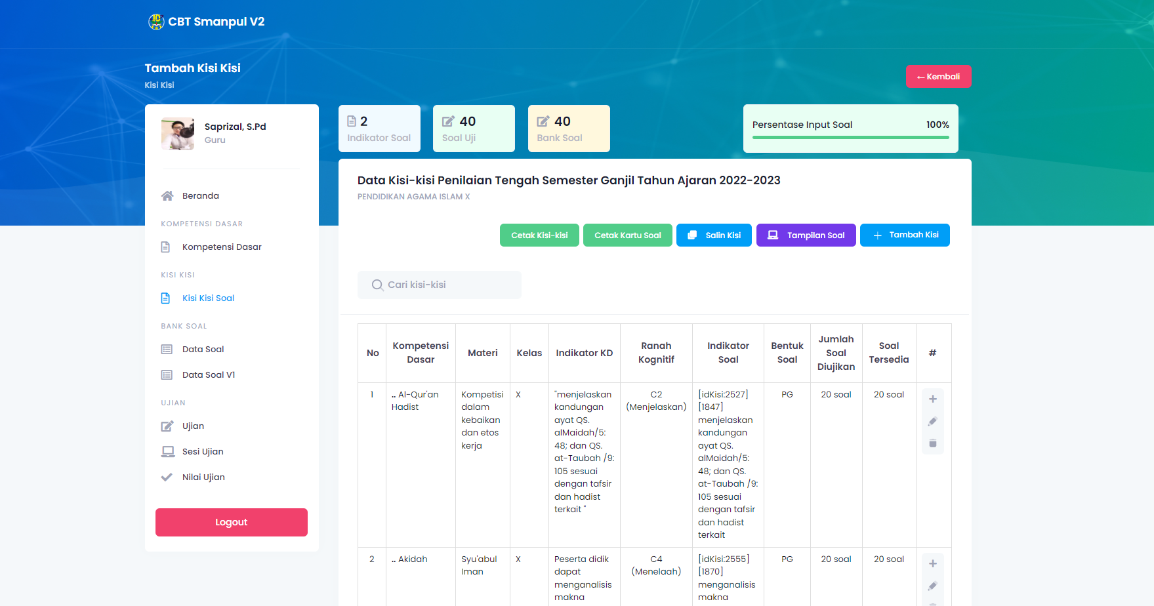The height and width of the screenshot is (606, 1154).
Task: Click the trash delete icon in row 1
Action: (x=932, y=444)
